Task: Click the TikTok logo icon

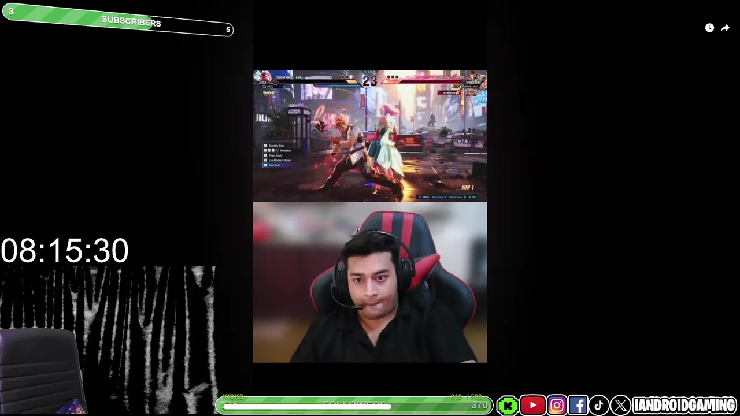Action: [x=599, y=406]
